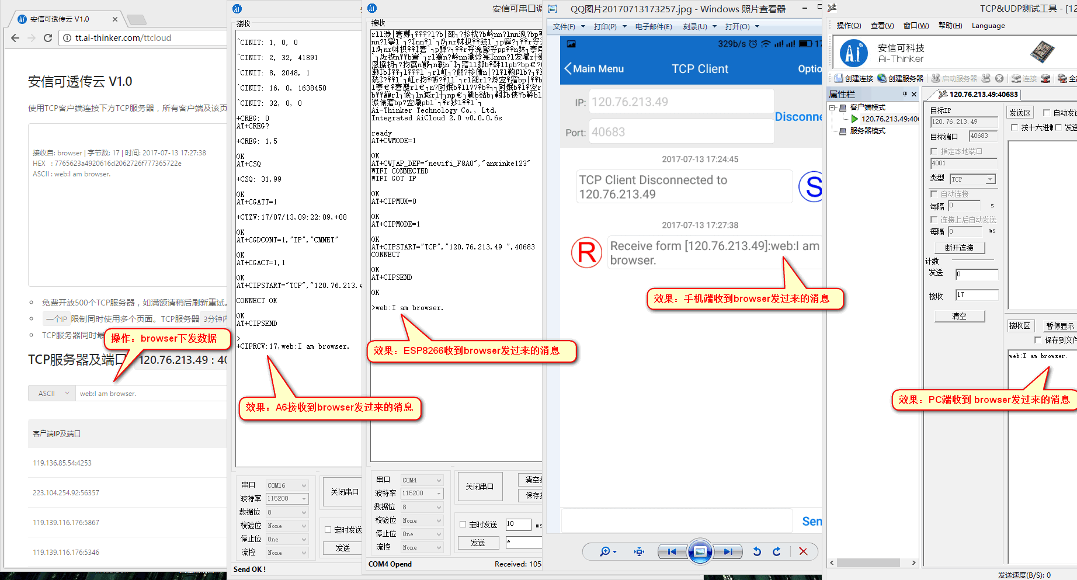Screen dimensions: 1077x580
Task: Toggle 定时发送 checkbox in COM4 serial window
Action: pos(463,525)
